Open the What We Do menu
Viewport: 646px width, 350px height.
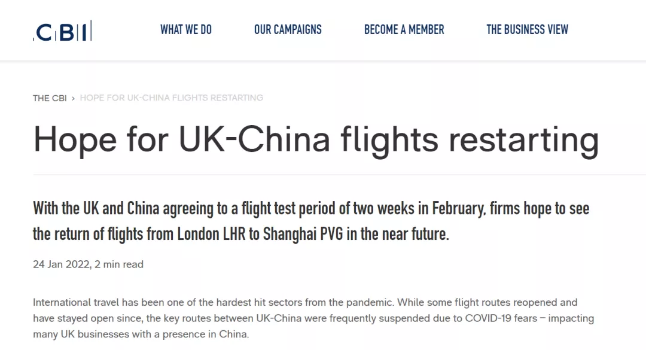(x=186, y=30)
